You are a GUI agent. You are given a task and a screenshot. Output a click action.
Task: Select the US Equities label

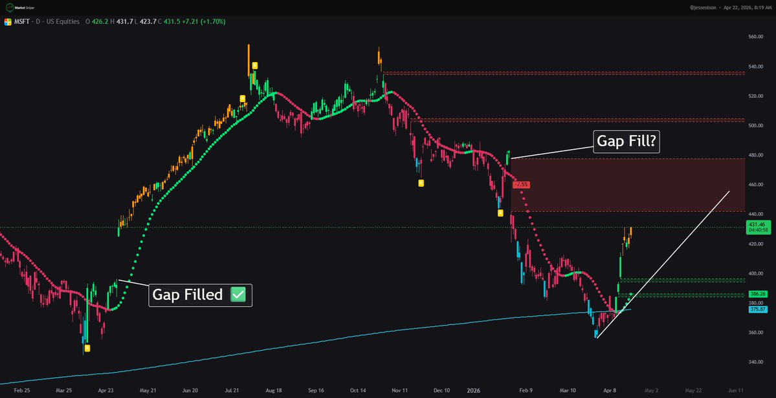click(63, 22)
